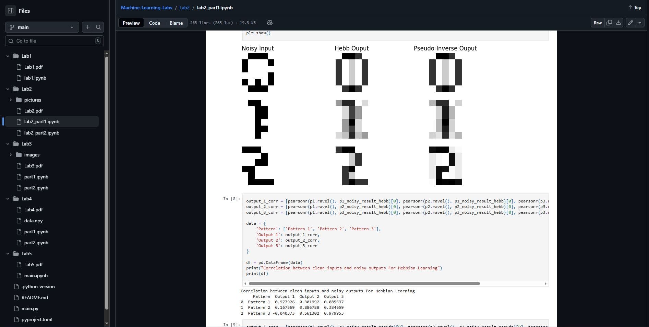Collapse the Files sidebar panel

pos(10,11)
